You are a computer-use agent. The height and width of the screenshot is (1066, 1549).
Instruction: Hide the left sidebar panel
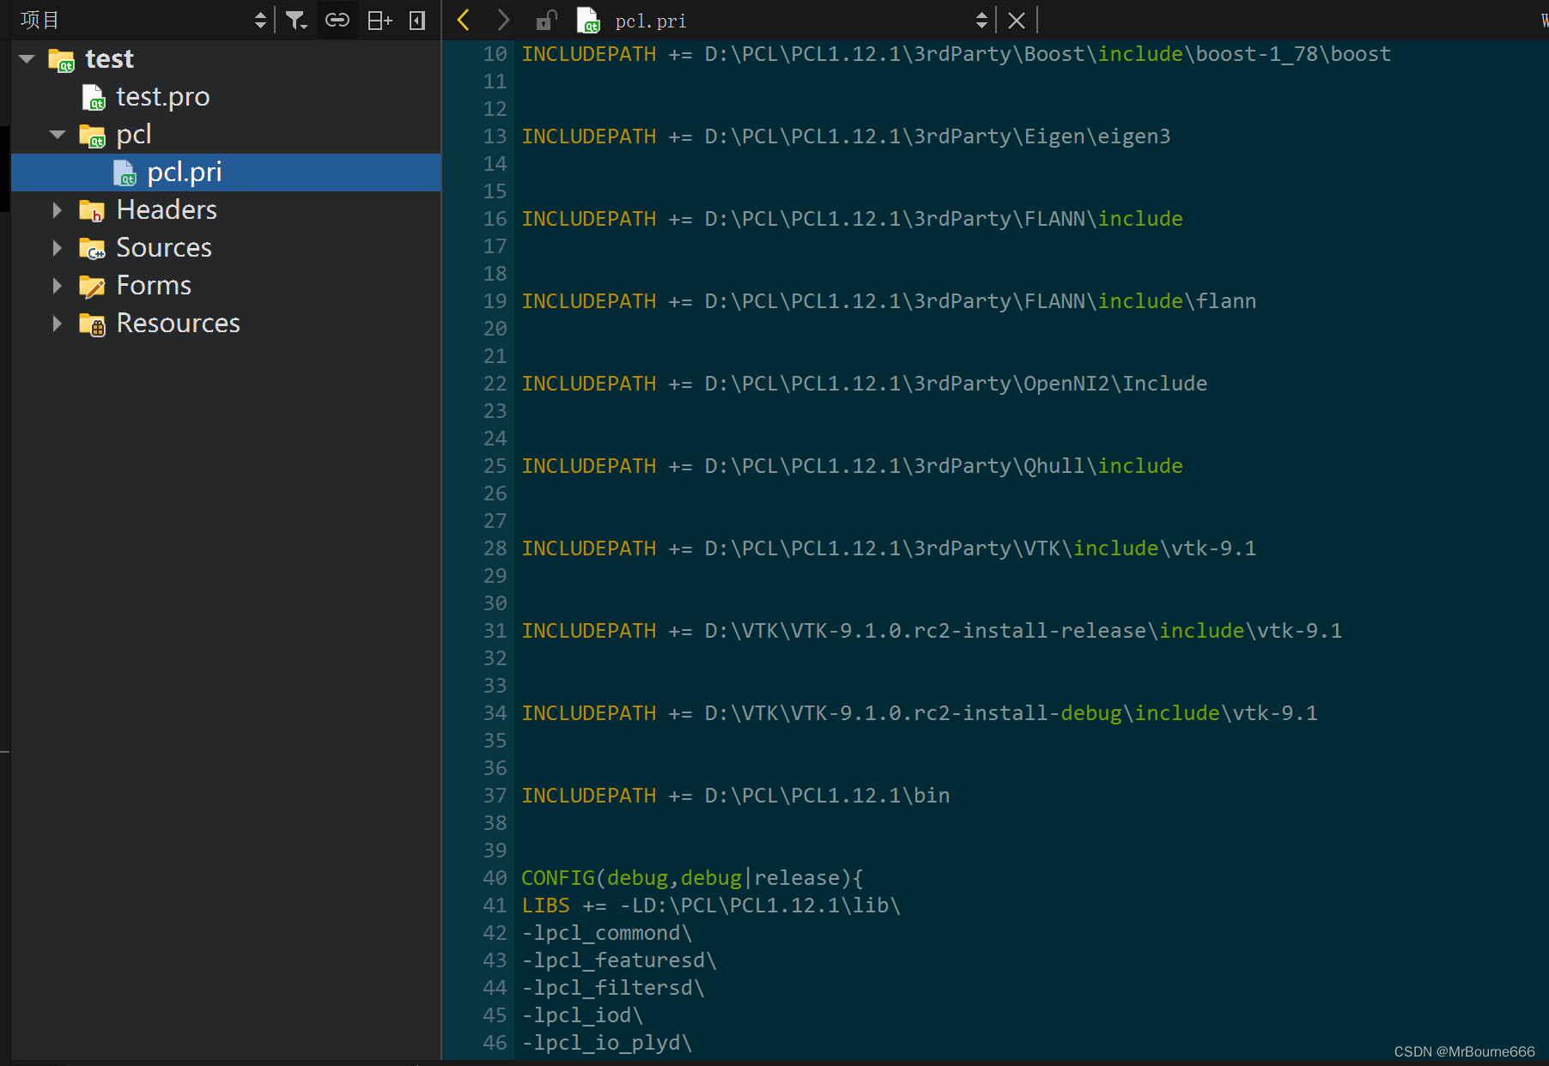click(x=417, y=20)
